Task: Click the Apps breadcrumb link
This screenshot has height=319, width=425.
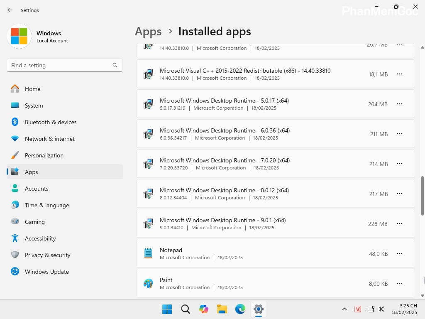Action: coord(148,32)
